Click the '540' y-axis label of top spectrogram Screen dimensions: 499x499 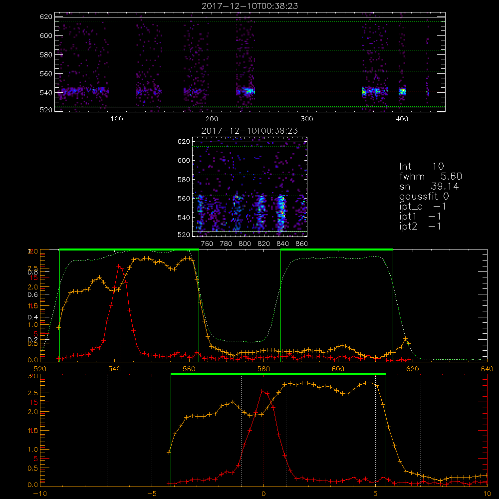[46, 93]
